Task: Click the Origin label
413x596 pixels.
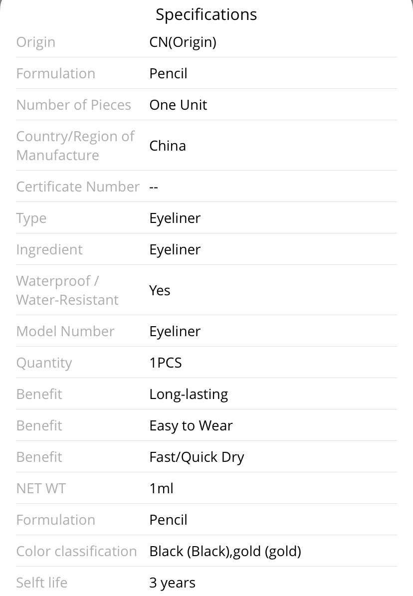Action: [x=36, y=42]
